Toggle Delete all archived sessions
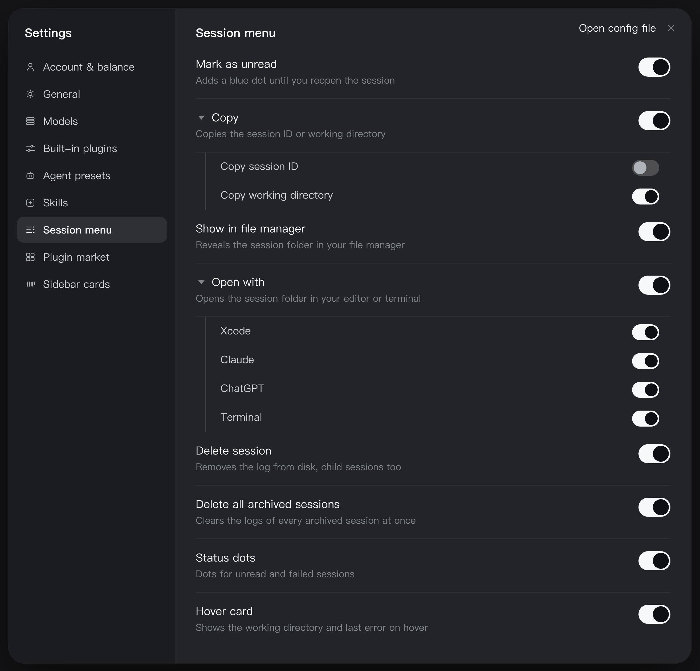 [654, 507]
